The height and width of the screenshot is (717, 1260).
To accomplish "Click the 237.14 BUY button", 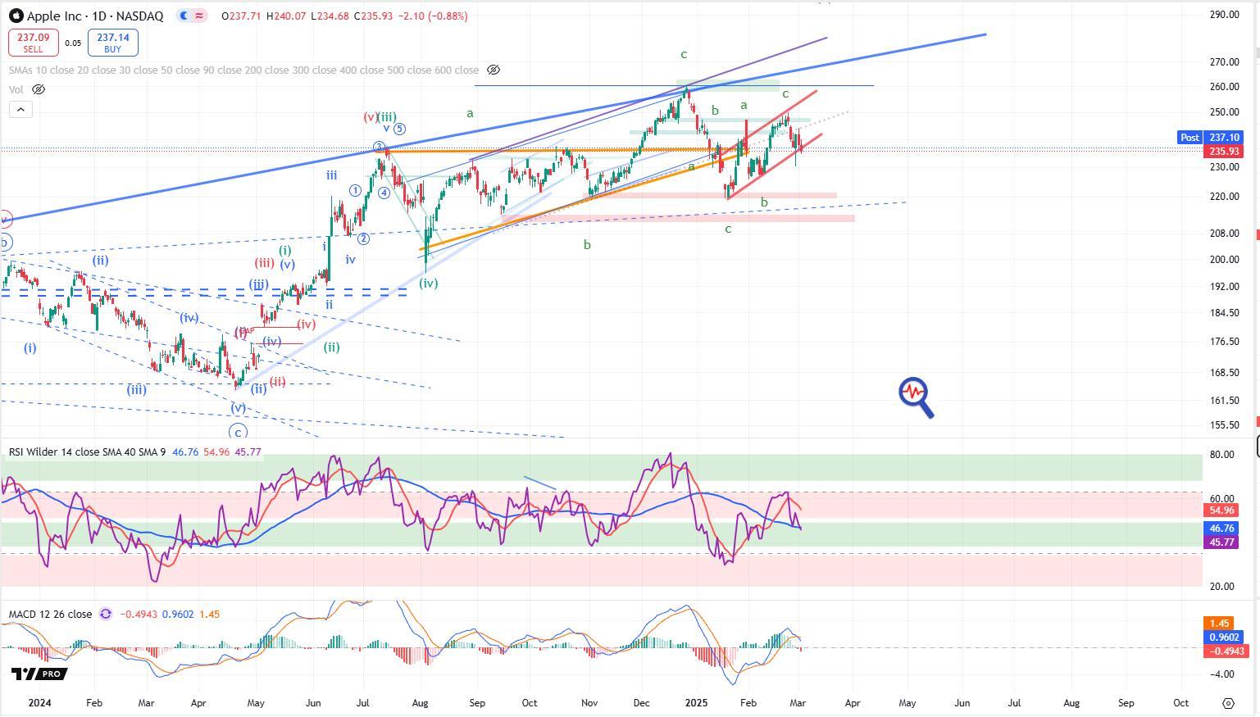I will 113,43.
